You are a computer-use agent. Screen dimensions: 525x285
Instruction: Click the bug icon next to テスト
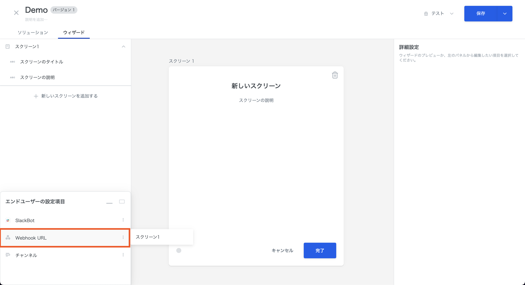pos(426,14)
